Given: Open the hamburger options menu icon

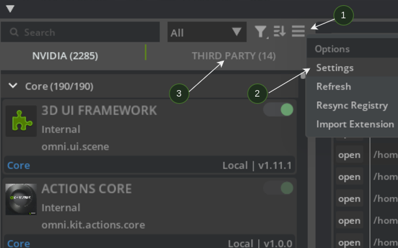Looking at the screenshot, I should pyautogui.click(x=298, y=31).
